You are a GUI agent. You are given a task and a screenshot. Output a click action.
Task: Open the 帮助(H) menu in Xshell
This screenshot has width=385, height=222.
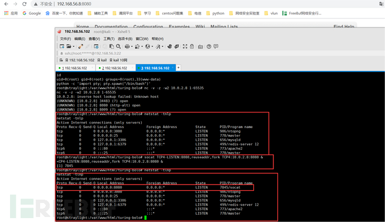[157, 39]
